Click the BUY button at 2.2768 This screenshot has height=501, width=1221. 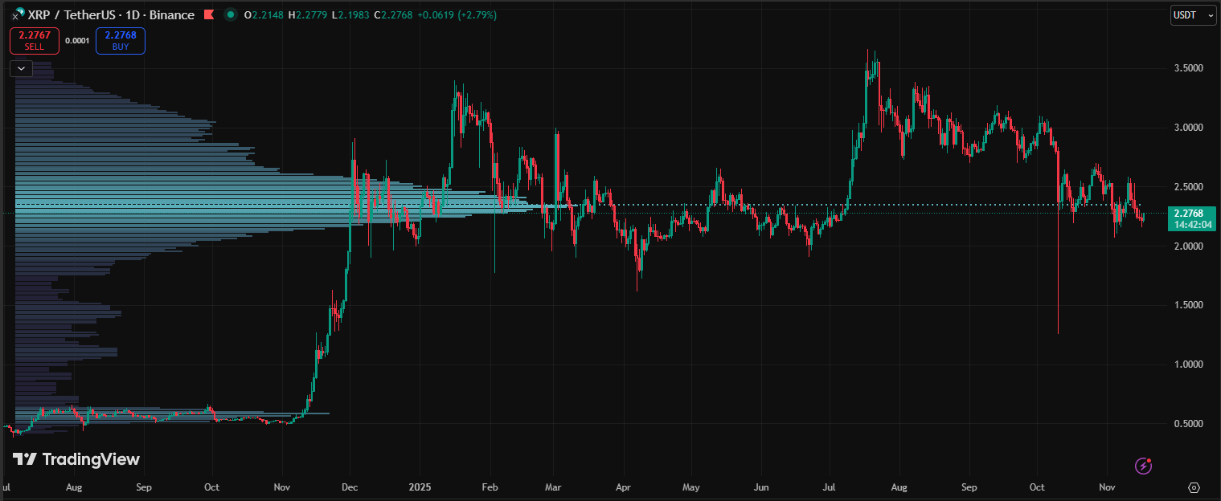tap(120, 41)
